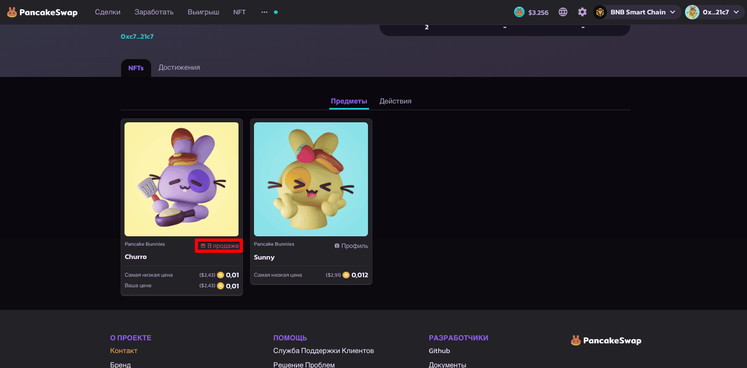Open the Sunny bunny NFT image
The width and height of the screenshot is (747, 368).
pos(311,179)
